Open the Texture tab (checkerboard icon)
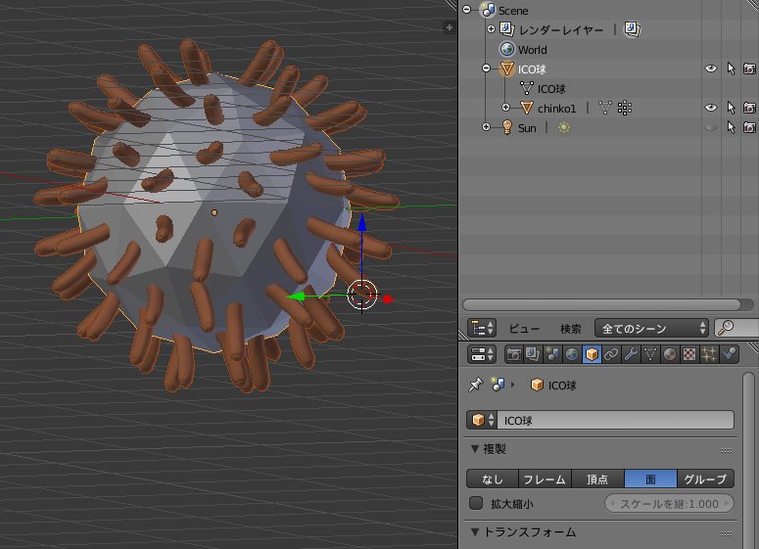 click(x=689, y=354)
